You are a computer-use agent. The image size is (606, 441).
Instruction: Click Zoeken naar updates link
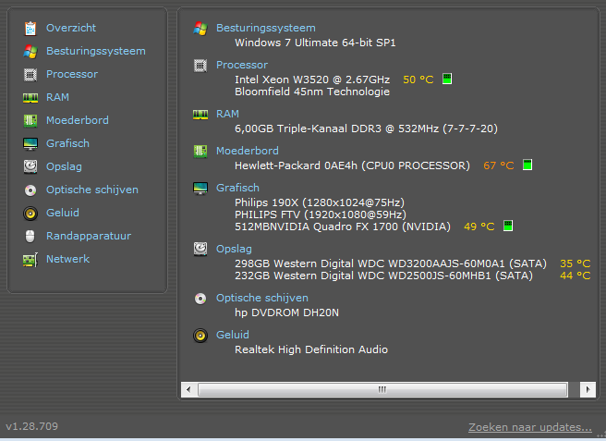tap(530, 427)
